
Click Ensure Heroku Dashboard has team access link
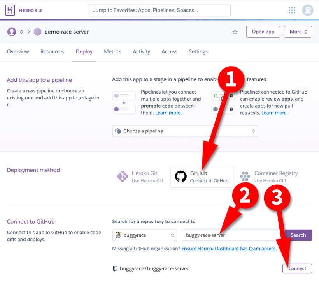point(228,249)
